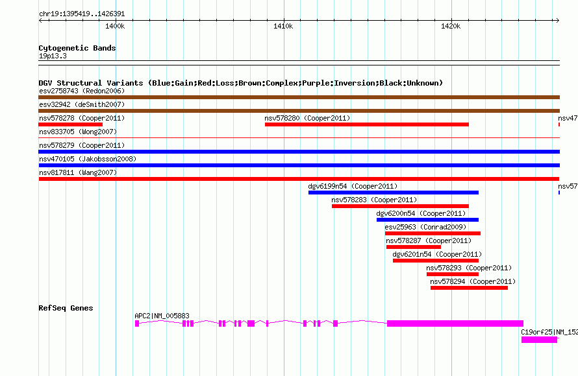Click the nsv578287 (Cooper2011) label
The width and height of the screenshot is (578, 376).
click(x=429, y=241)
